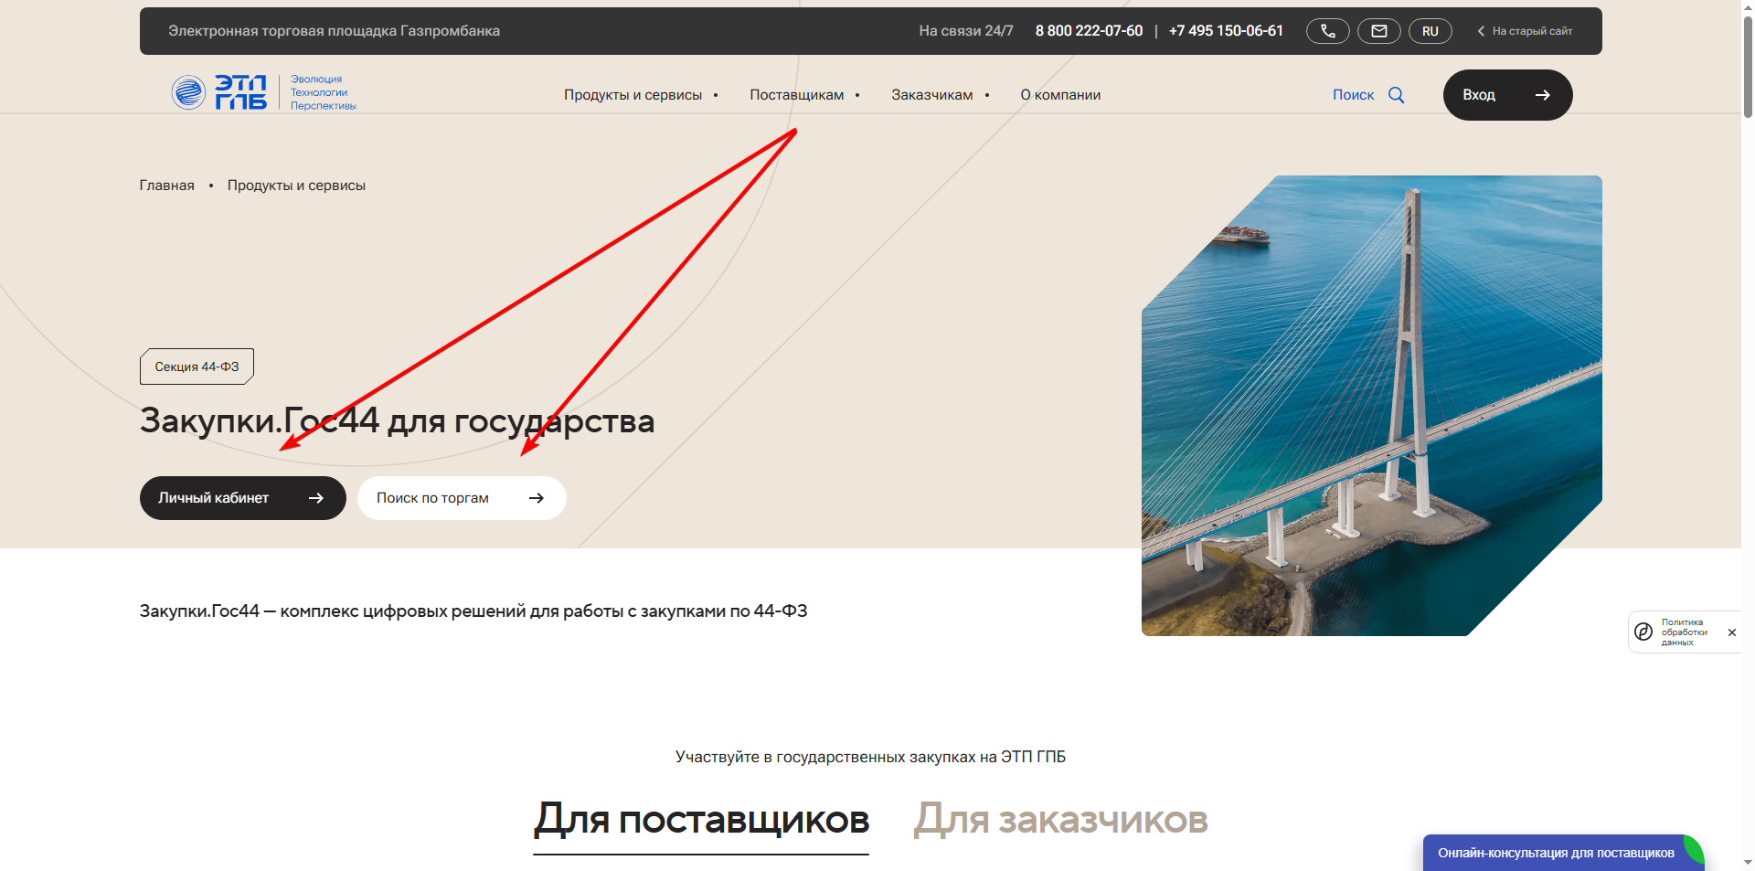Close the data policy notice
Screen dimensions: 1755x871
pyautogui.click(x=1731, y=632)
